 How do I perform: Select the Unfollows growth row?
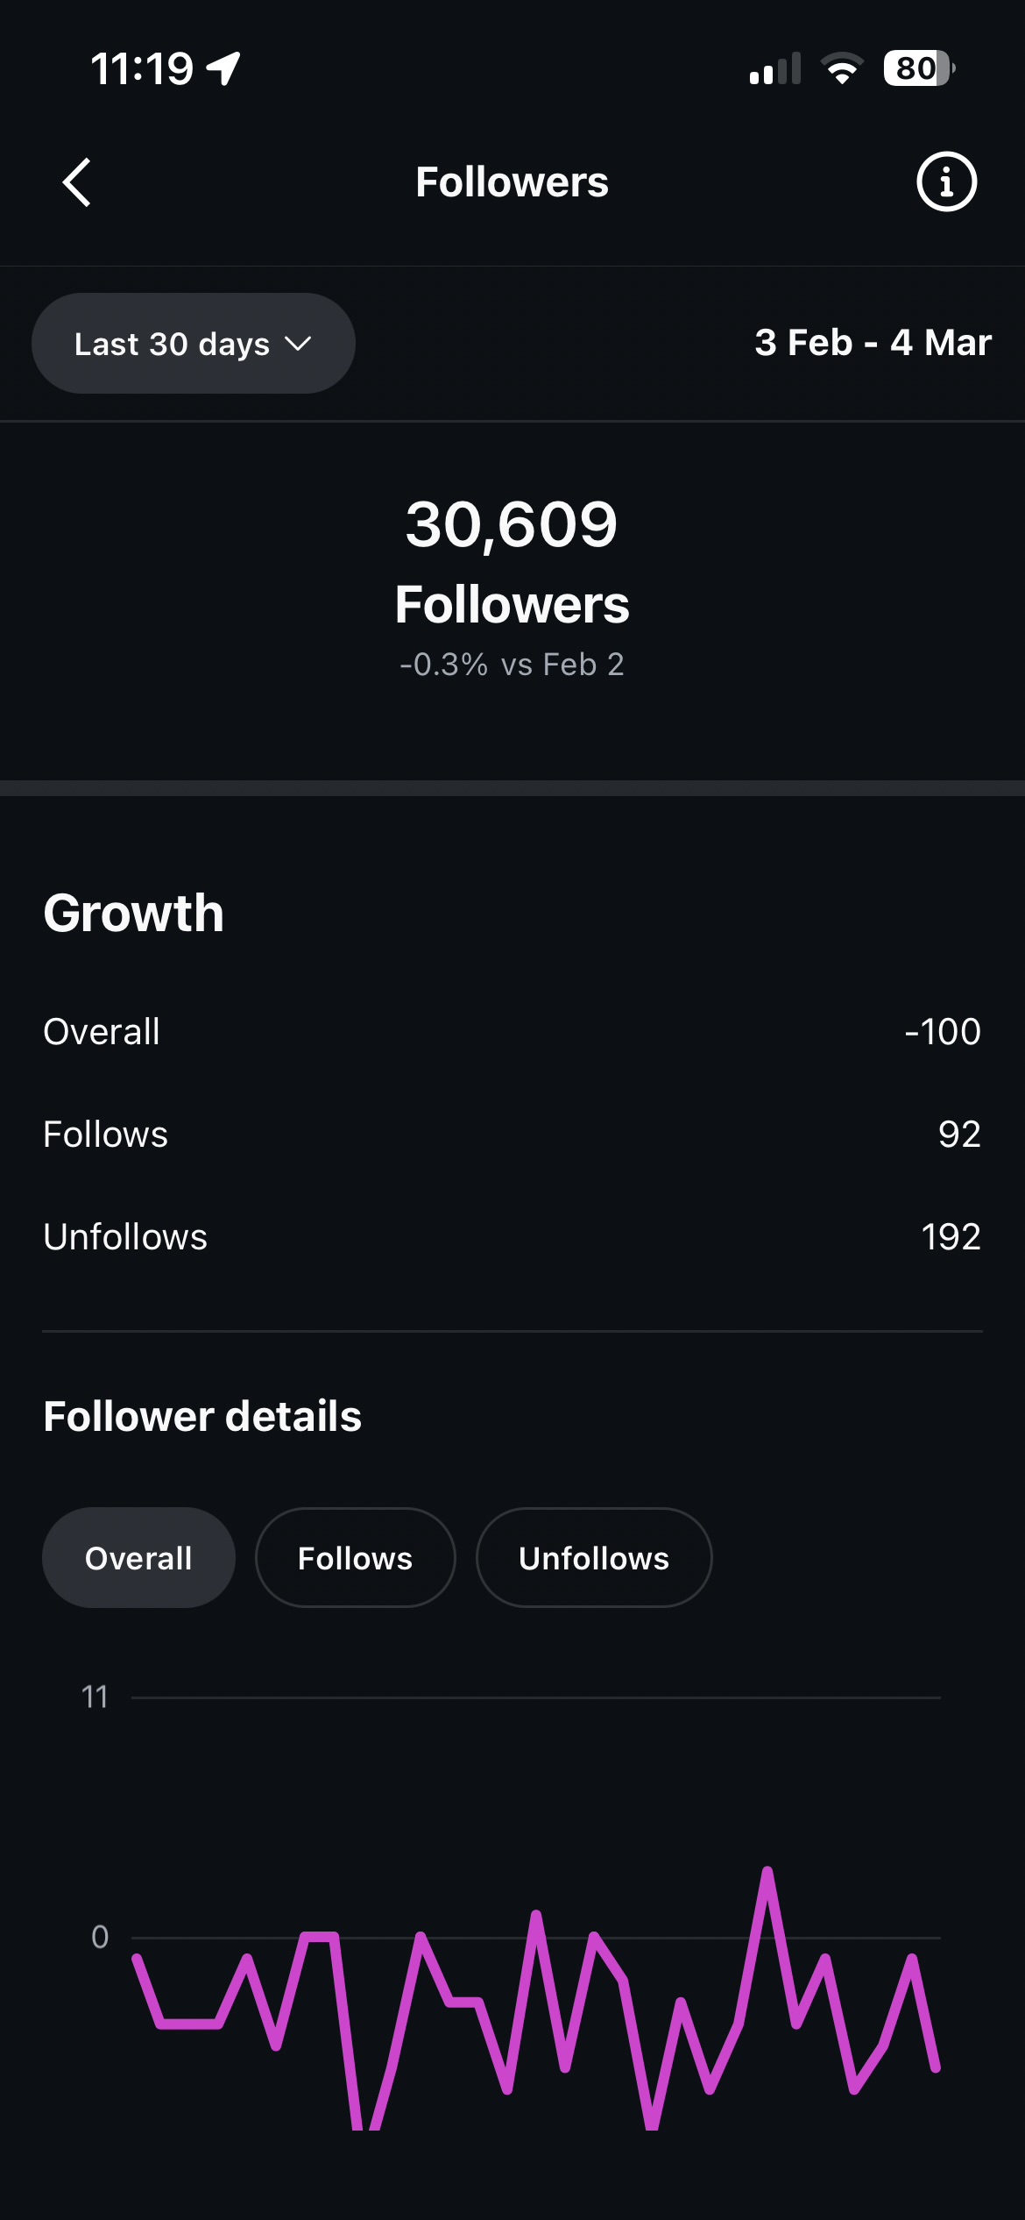512,1237
